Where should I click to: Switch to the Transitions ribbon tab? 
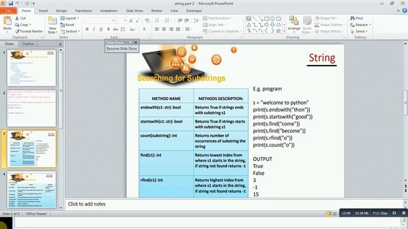pyautogui.click(x=84, y=11)
